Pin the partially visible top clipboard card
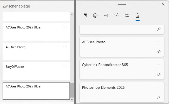 [x=159, y=29]
